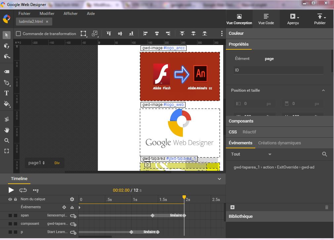The image size is (334, 240).
Task: Open the Aide menu
Action: (91, 14)
